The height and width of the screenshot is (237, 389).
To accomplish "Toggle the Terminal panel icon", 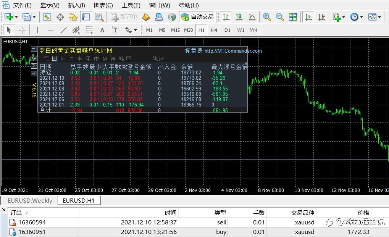I will pyautogui.click(x=86, y=17).
